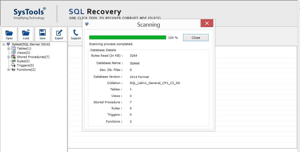This screenshot has width=300, height=152.
Task: Click the Stored Procedure count value 7
Action: 131,102
